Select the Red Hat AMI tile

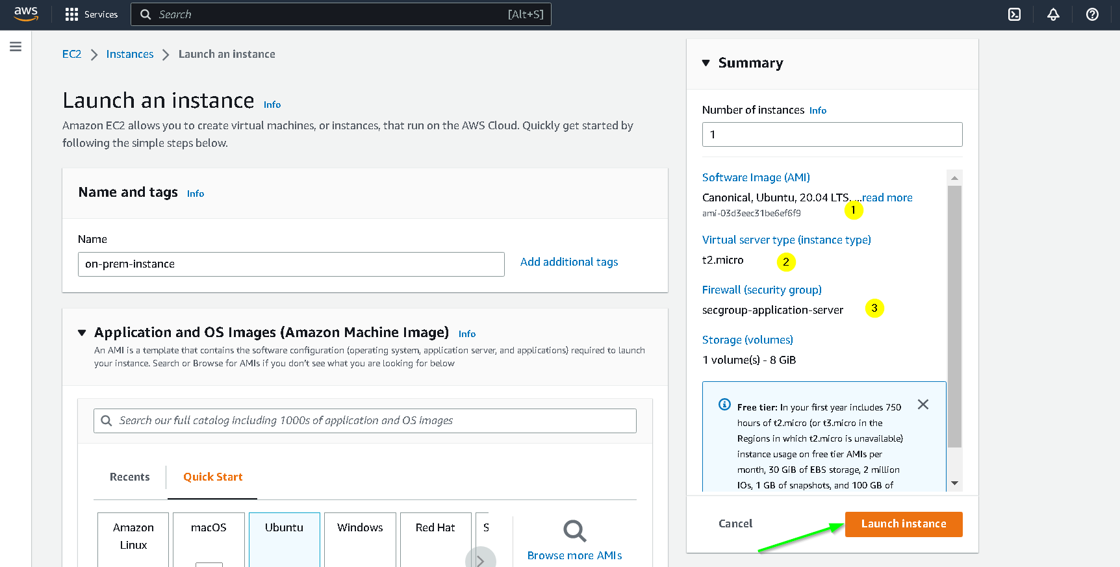pyautogui.click(x=435, y=539)
